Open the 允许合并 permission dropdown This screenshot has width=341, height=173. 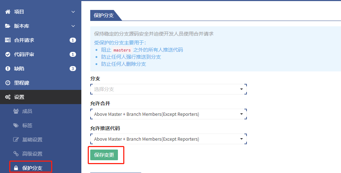click(168, 114)
